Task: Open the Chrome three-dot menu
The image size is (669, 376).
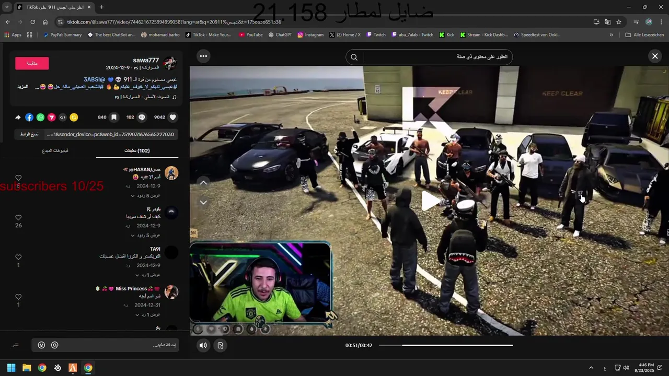Action: click(x=662, y=22)
